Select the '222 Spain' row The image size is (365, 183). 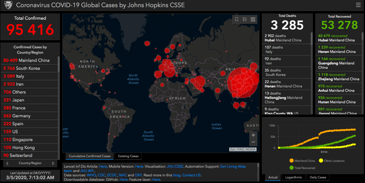point(30,123)
